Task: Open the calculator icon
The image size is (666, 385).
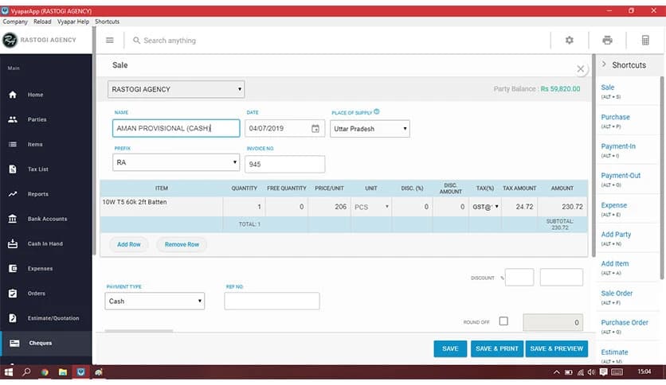Action: [x=645, y=41]
